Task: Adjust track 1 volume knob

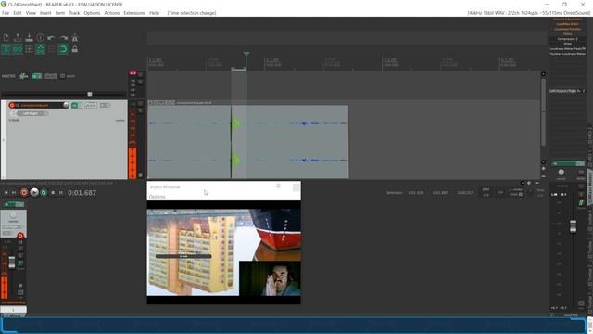Action: (66, 105)
